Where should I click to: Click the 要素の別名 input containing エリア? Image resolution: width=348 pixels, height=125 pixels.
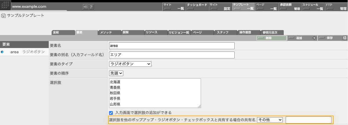click(x=172, y=55)
